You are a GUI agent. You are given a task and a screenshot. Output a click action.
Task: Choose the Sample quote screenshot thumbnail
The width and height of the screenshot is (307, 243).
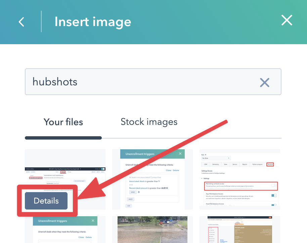tap(239, 230)
